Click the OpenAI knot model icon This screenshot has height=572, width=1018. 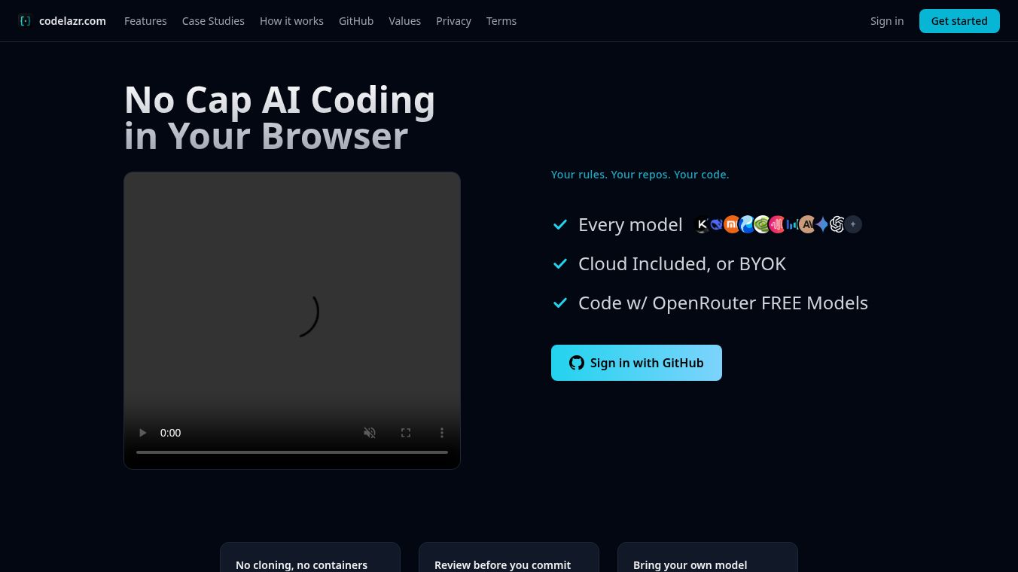(837, 224)
